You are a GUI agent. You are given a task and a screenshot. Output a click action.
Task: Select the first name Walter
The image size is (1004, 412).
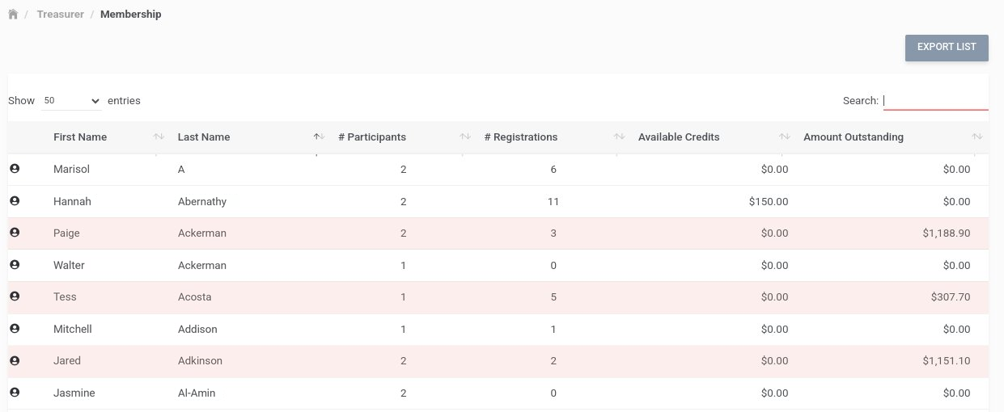pyautogui.click(x=69, y=265)
